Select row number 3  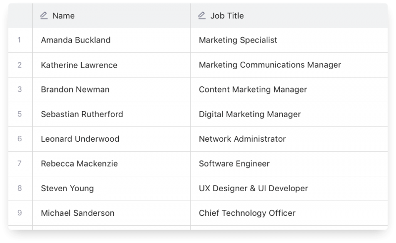20,89
